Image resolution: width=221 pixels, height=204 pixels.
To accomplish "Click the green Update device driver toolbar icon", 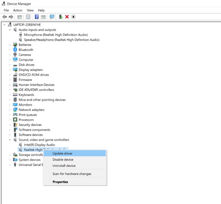I will (61, 17).
